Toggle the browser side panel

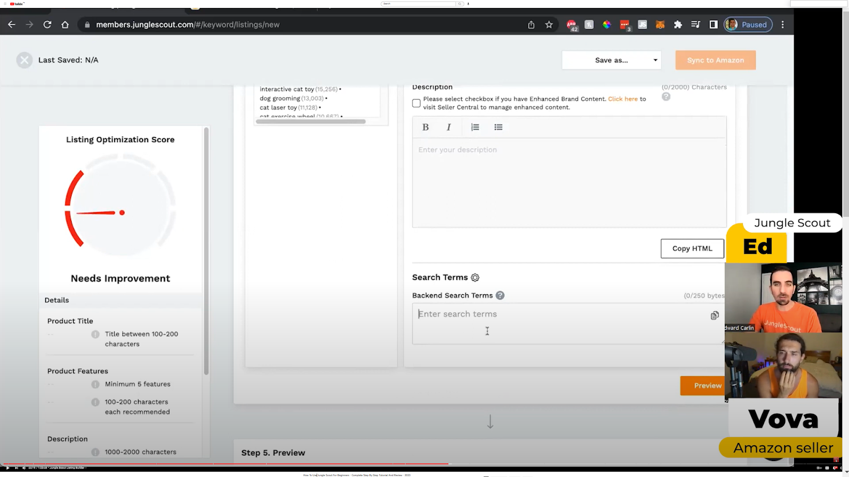(x=714, y=24)
